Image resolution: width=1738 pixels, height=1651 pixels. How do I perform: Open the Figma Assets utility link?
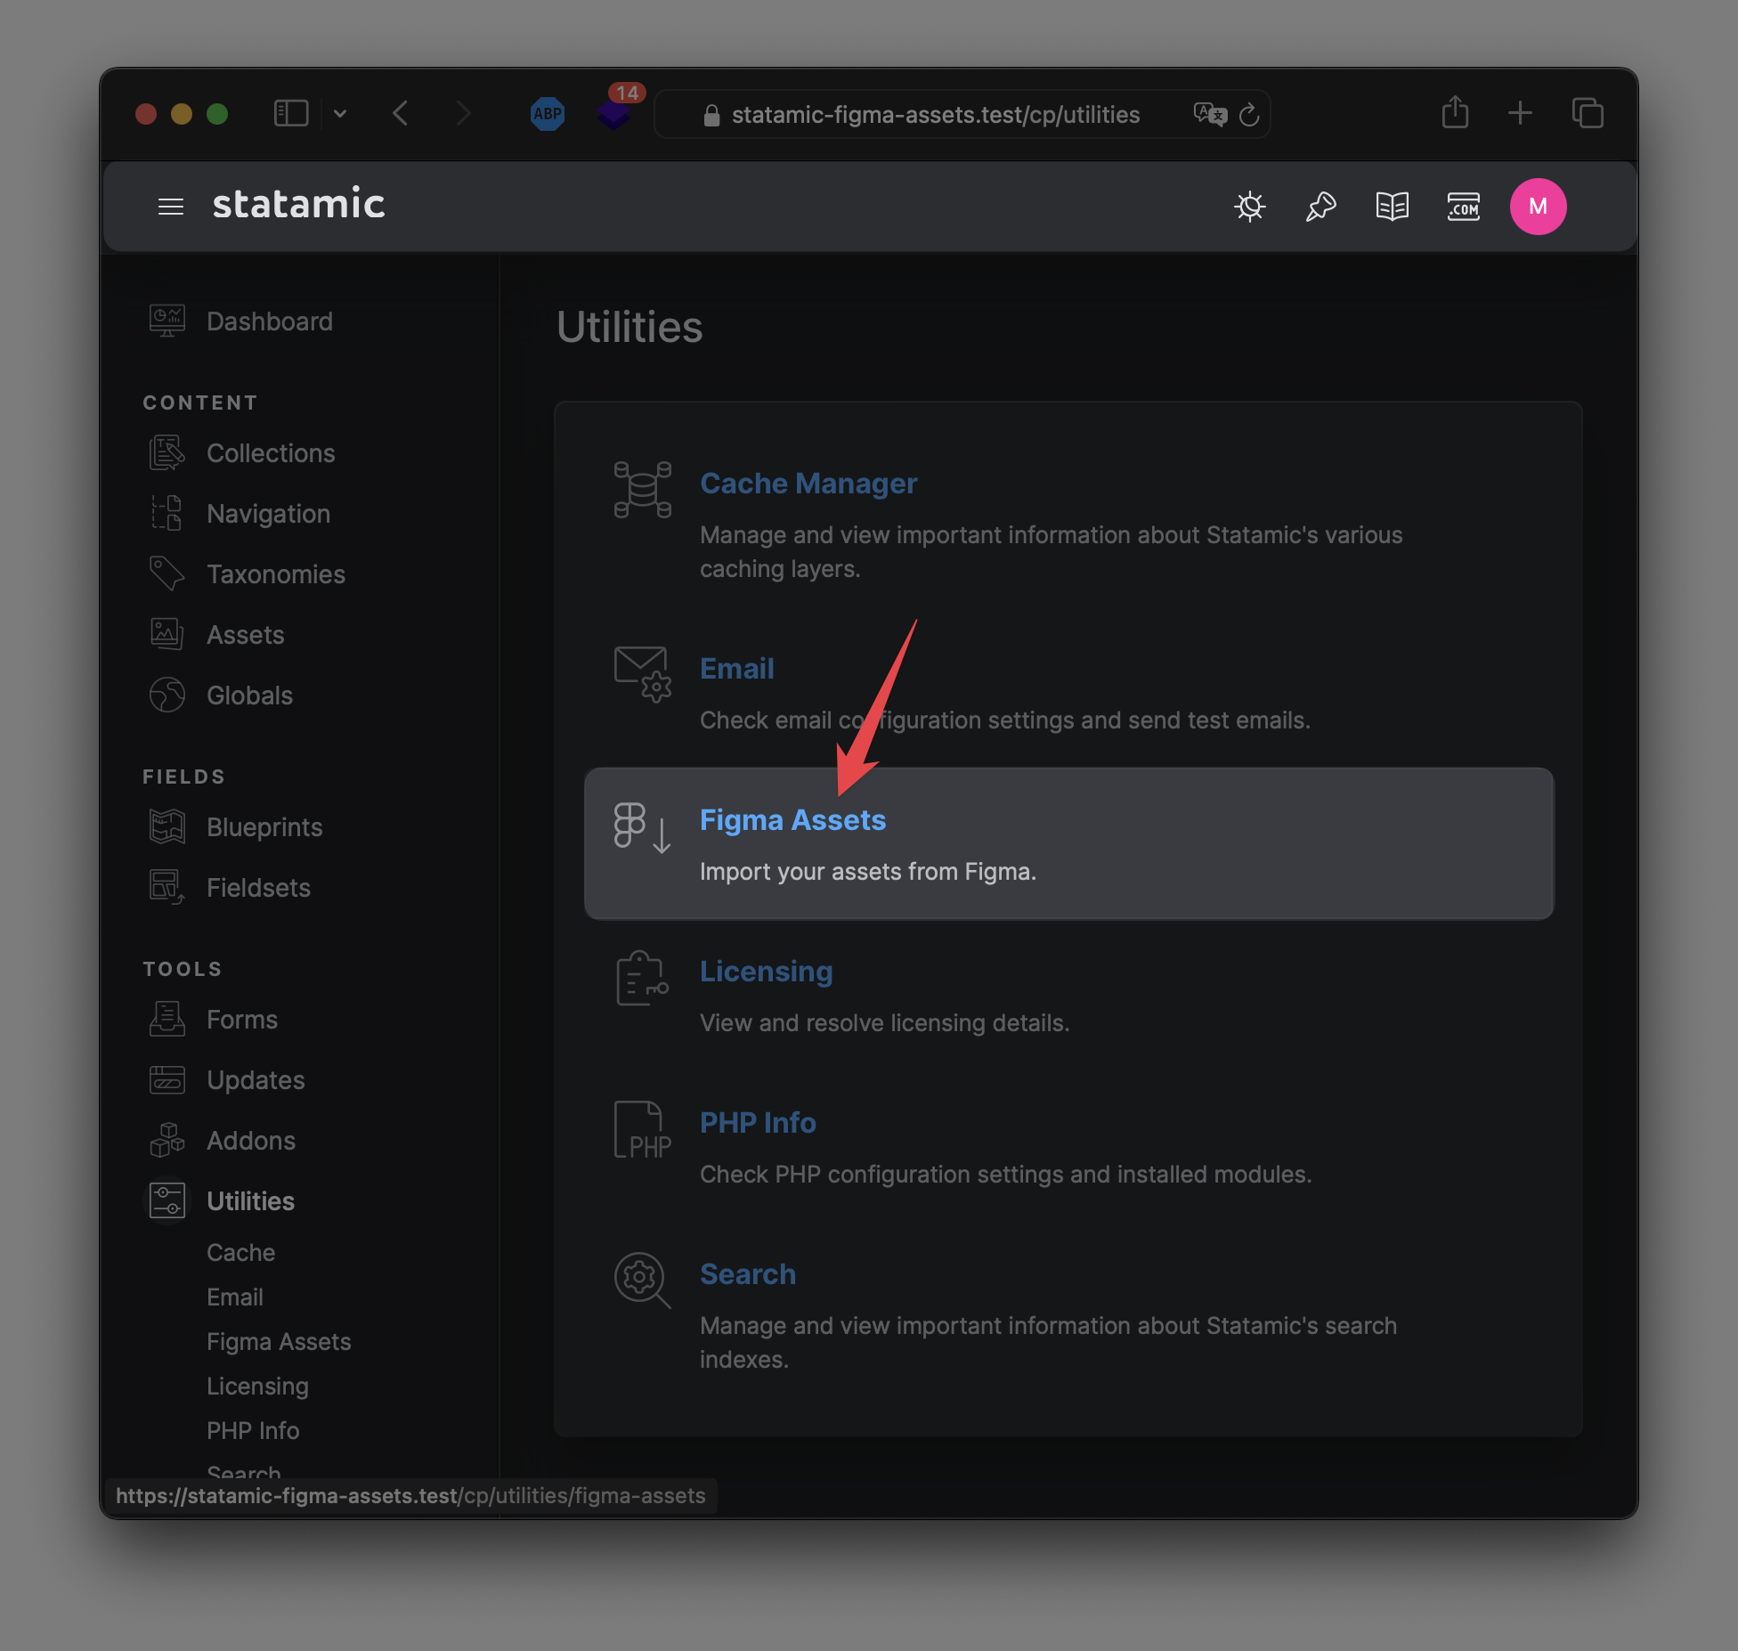[x=792, y=820]
